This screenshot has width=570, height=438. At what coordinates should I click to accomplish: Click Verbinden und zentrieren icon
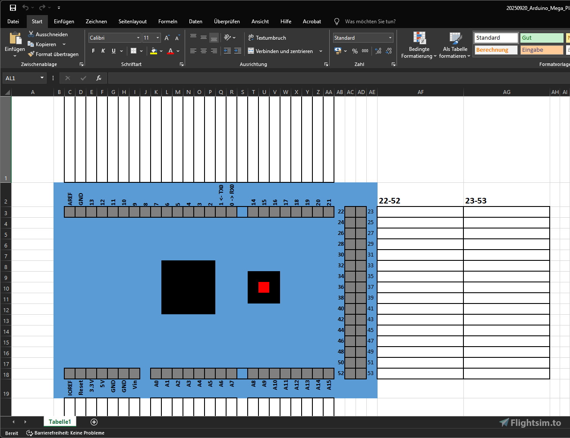point(252,51)
